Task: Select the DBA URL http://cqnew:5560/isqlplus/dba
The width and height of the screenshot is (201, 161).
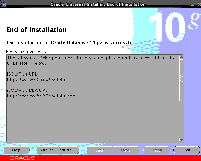Action: pos(42,96)
